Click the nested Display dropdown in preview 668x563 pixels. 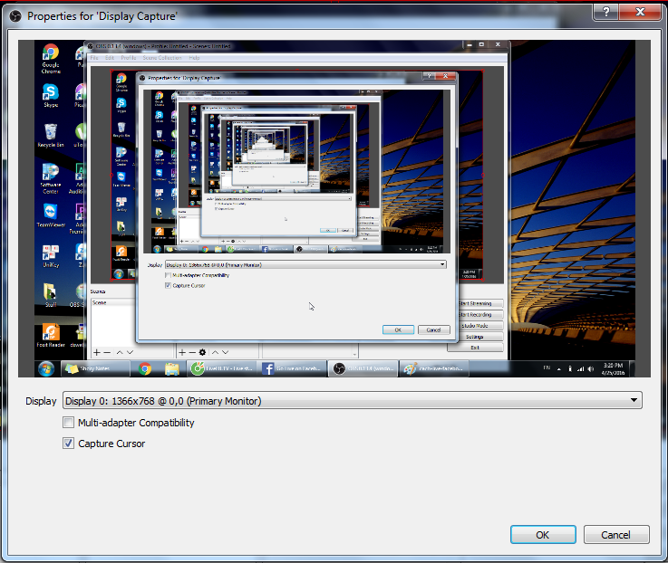(305, 264)
